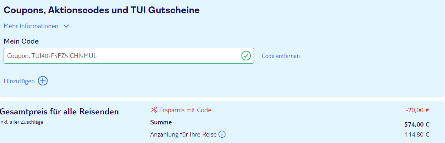
Task: Select the Summe label
Action: tap(161, 122)
